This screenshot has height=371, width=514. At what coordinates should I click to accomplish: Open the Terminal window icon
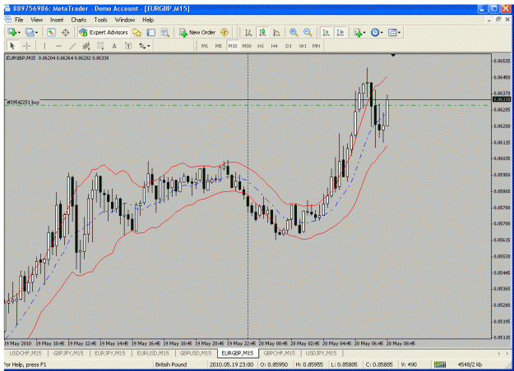click(x=150, y=32)
